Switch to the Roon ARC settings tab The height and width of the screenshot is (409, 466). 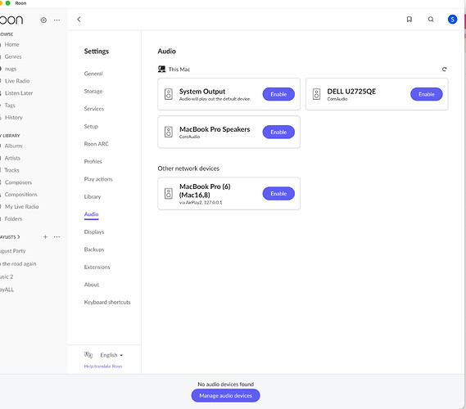pyautogui.click(x=97, y=144)
